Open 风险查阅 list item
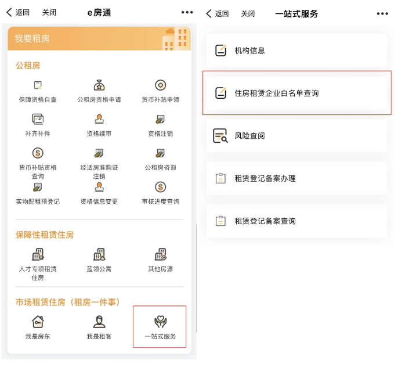398x371 pixels. pyautogui.click(x=295, y=136)
